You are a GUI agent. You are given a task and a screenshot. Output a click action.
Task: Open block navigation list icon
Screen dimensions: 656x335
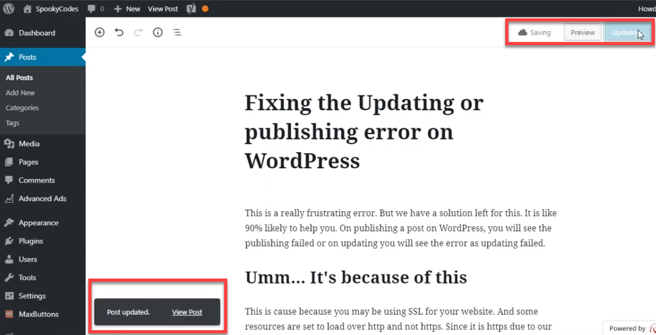click(x=177, y=32)
